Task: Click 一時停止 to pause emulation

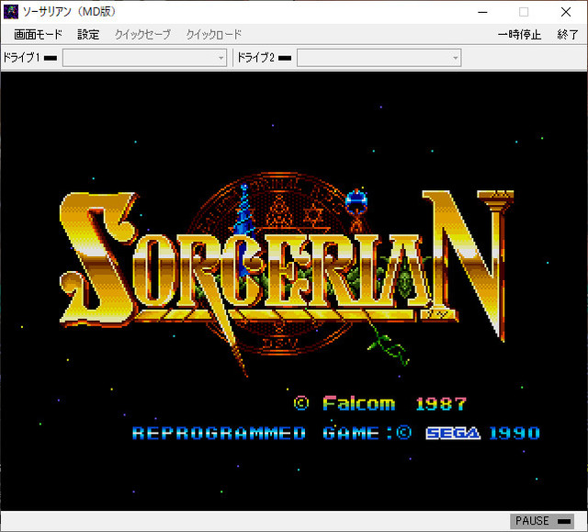Action: [x=519, y=35]
